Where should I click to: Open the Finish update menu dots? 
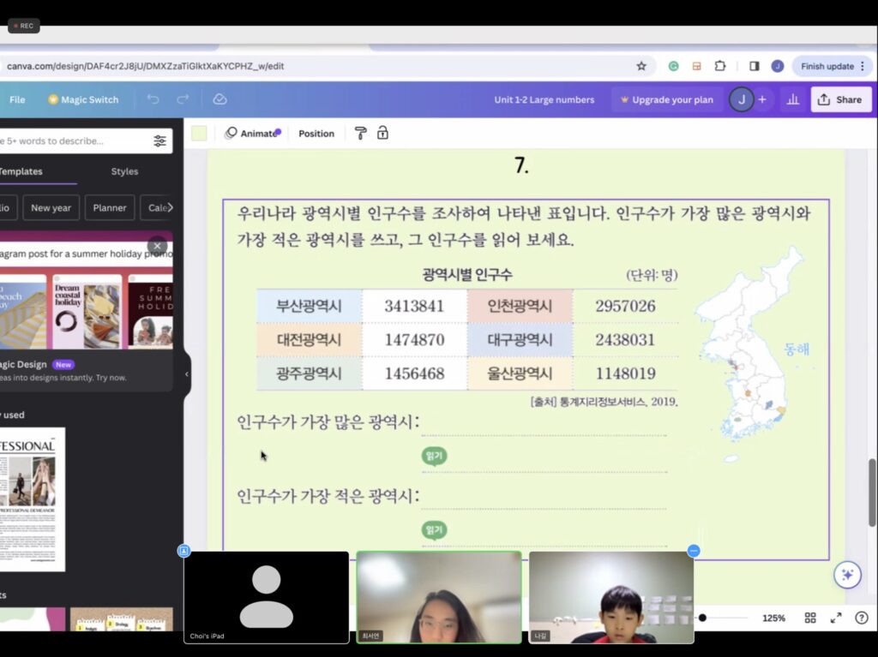point(863,66)
